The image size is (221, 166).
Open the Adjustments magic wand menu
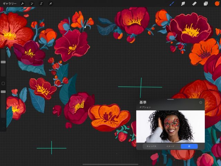tap(32, 3)
